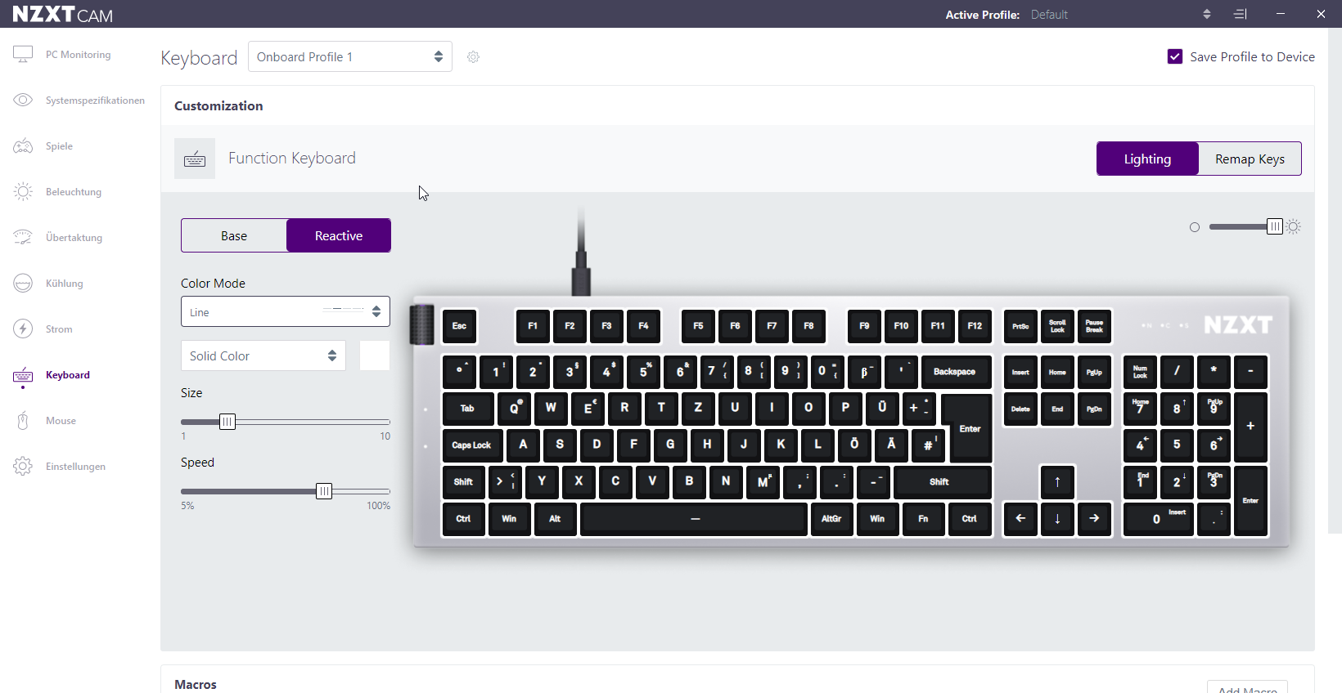
Task: Select the Caps Lock key
Action: pyautogui.click(x=471, y=445)
